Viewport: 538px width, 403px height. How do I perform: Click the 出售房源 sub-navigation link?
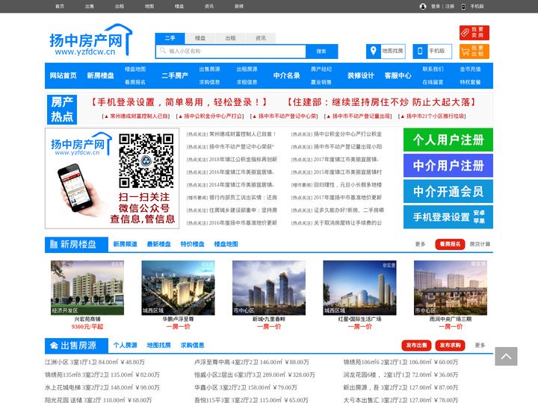tap(210, 69)
